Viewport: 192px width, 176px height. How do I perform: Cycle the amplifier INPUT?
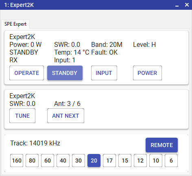coord(104,73)
